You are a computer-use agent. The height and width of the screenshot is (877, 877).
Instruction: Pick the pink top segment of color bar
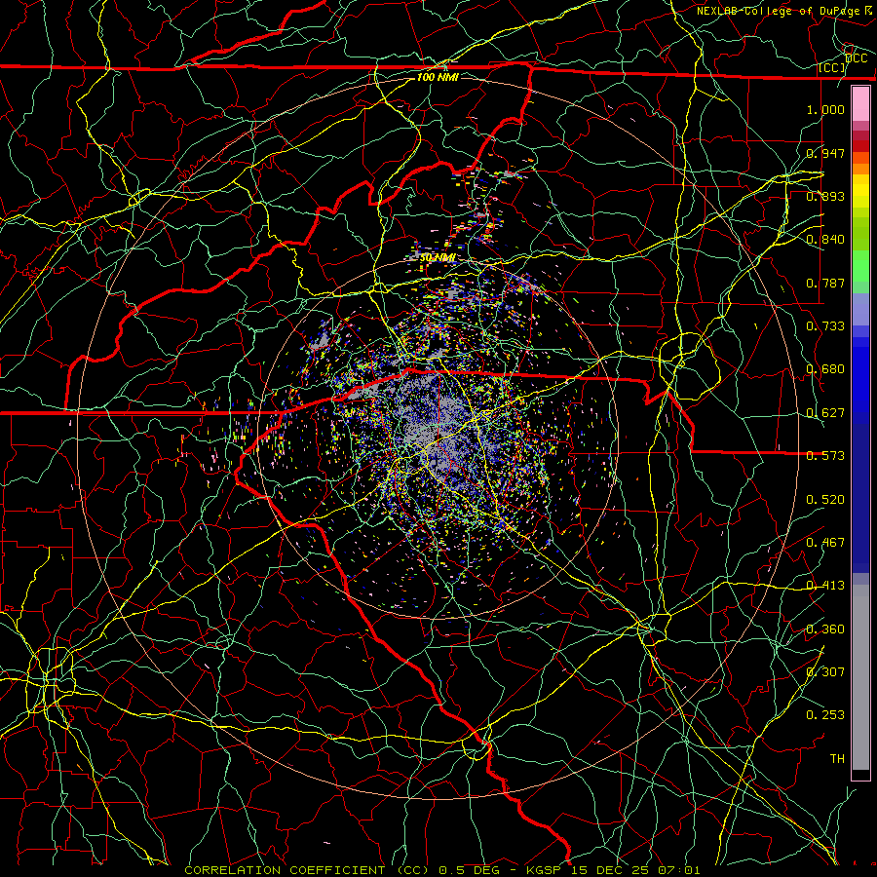(860, 104)
